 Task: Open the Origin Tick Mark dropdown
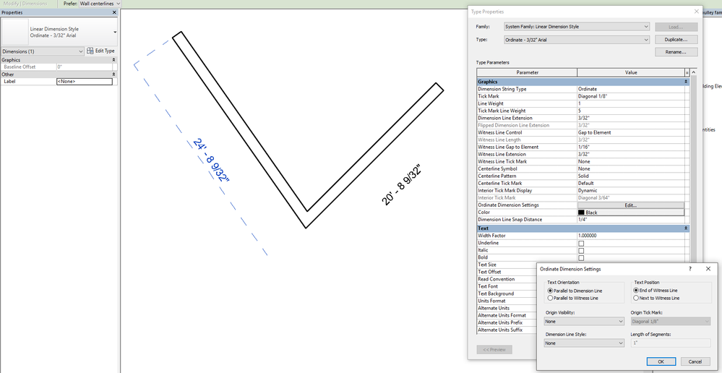click(x=671, y=322)
